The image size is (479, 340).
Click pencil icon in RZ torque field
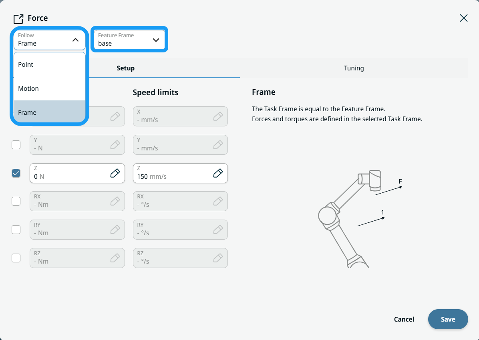pyautogui.click(x=115, y=258)
